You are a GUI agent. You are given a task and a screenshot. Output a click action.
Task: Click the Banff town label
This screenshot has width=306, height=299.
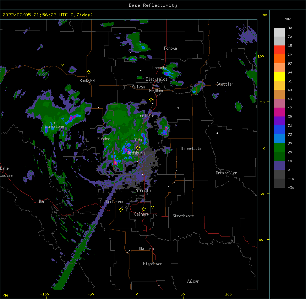[x=44, y=201]
